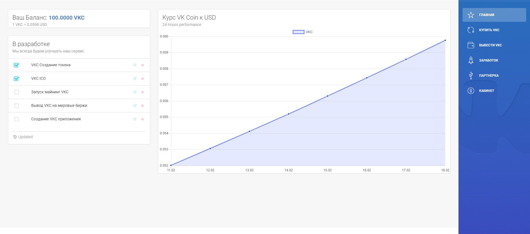Edit the VKC ICO task
This screenshot has width=530, height=234.
135,79
